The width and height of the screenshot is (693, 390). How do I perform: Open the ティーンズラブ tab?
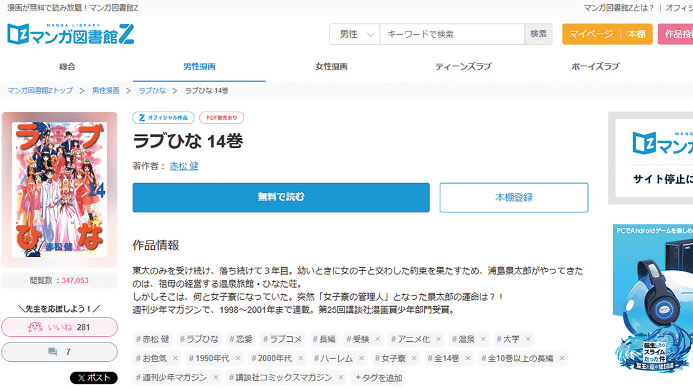click(465, 66)
